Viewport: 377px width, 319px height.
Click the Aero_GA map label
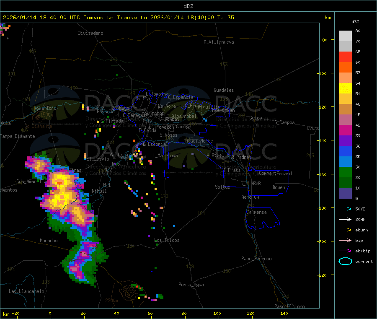pyautogui.click(x=250, y=197)
